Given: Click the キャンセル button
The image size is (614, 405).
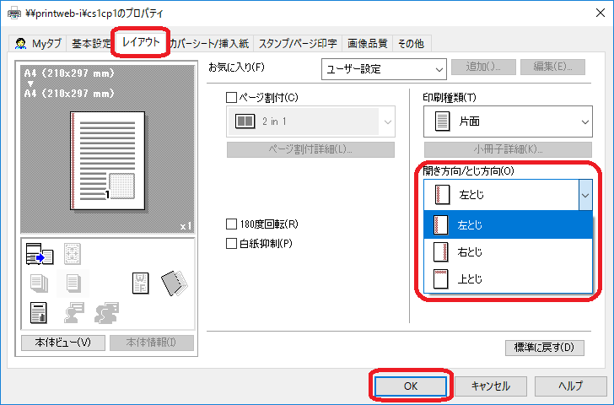Looking at the screenshot, I should pos(491,386).
